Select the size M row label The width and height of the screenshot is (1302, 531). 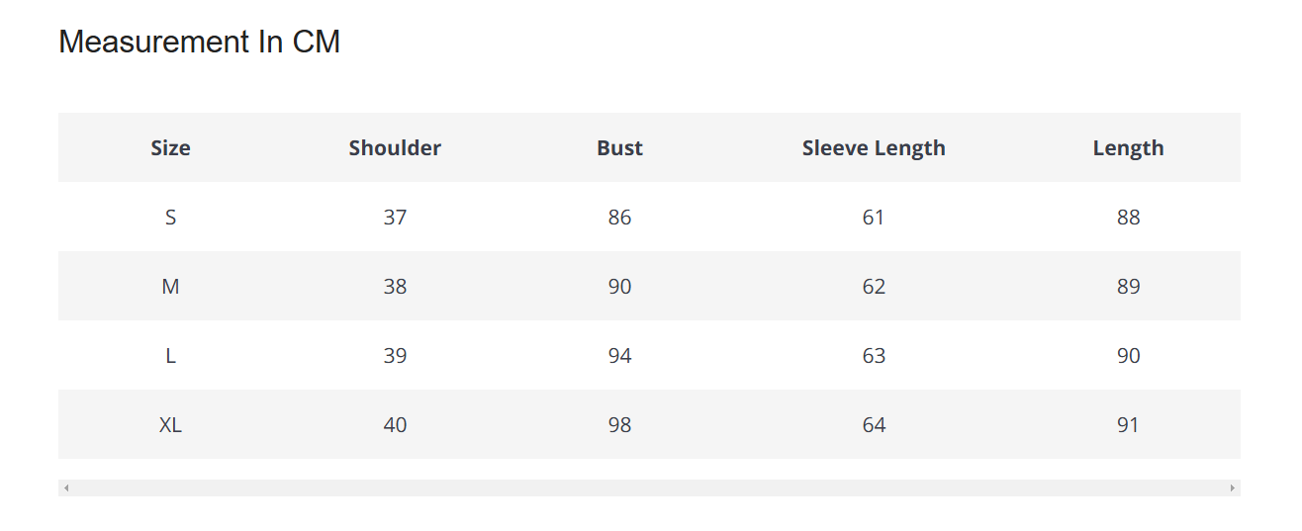click(170, 287)
